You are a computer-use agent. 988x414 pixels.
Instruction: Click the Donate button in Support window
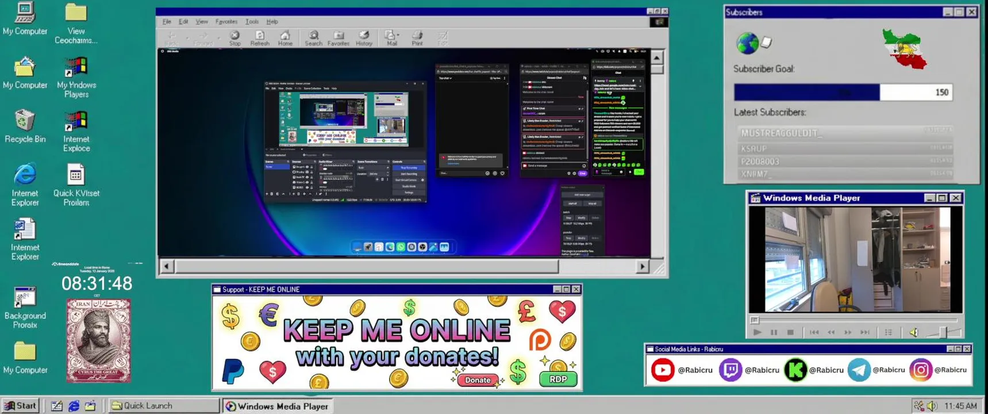(478, 380)
